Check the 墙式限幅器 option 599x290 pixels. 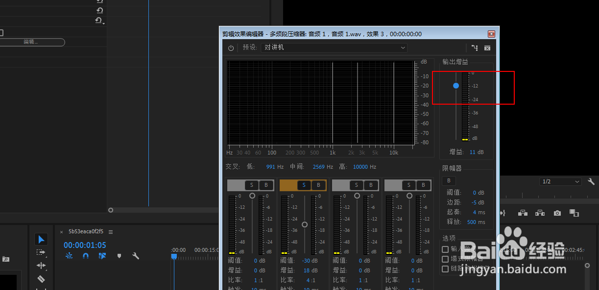point(445,258)
